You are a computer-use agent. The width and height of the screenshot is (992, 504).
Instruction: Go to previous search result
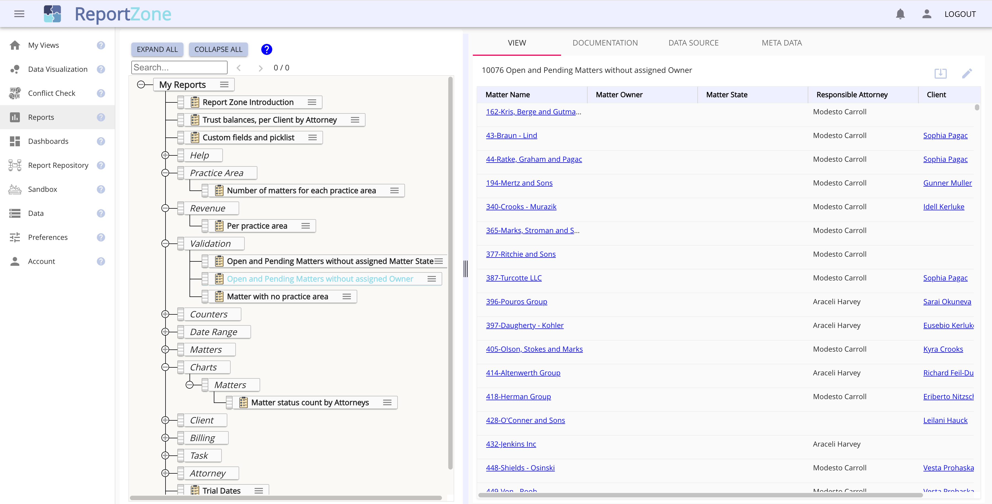(x=239, y=68)
